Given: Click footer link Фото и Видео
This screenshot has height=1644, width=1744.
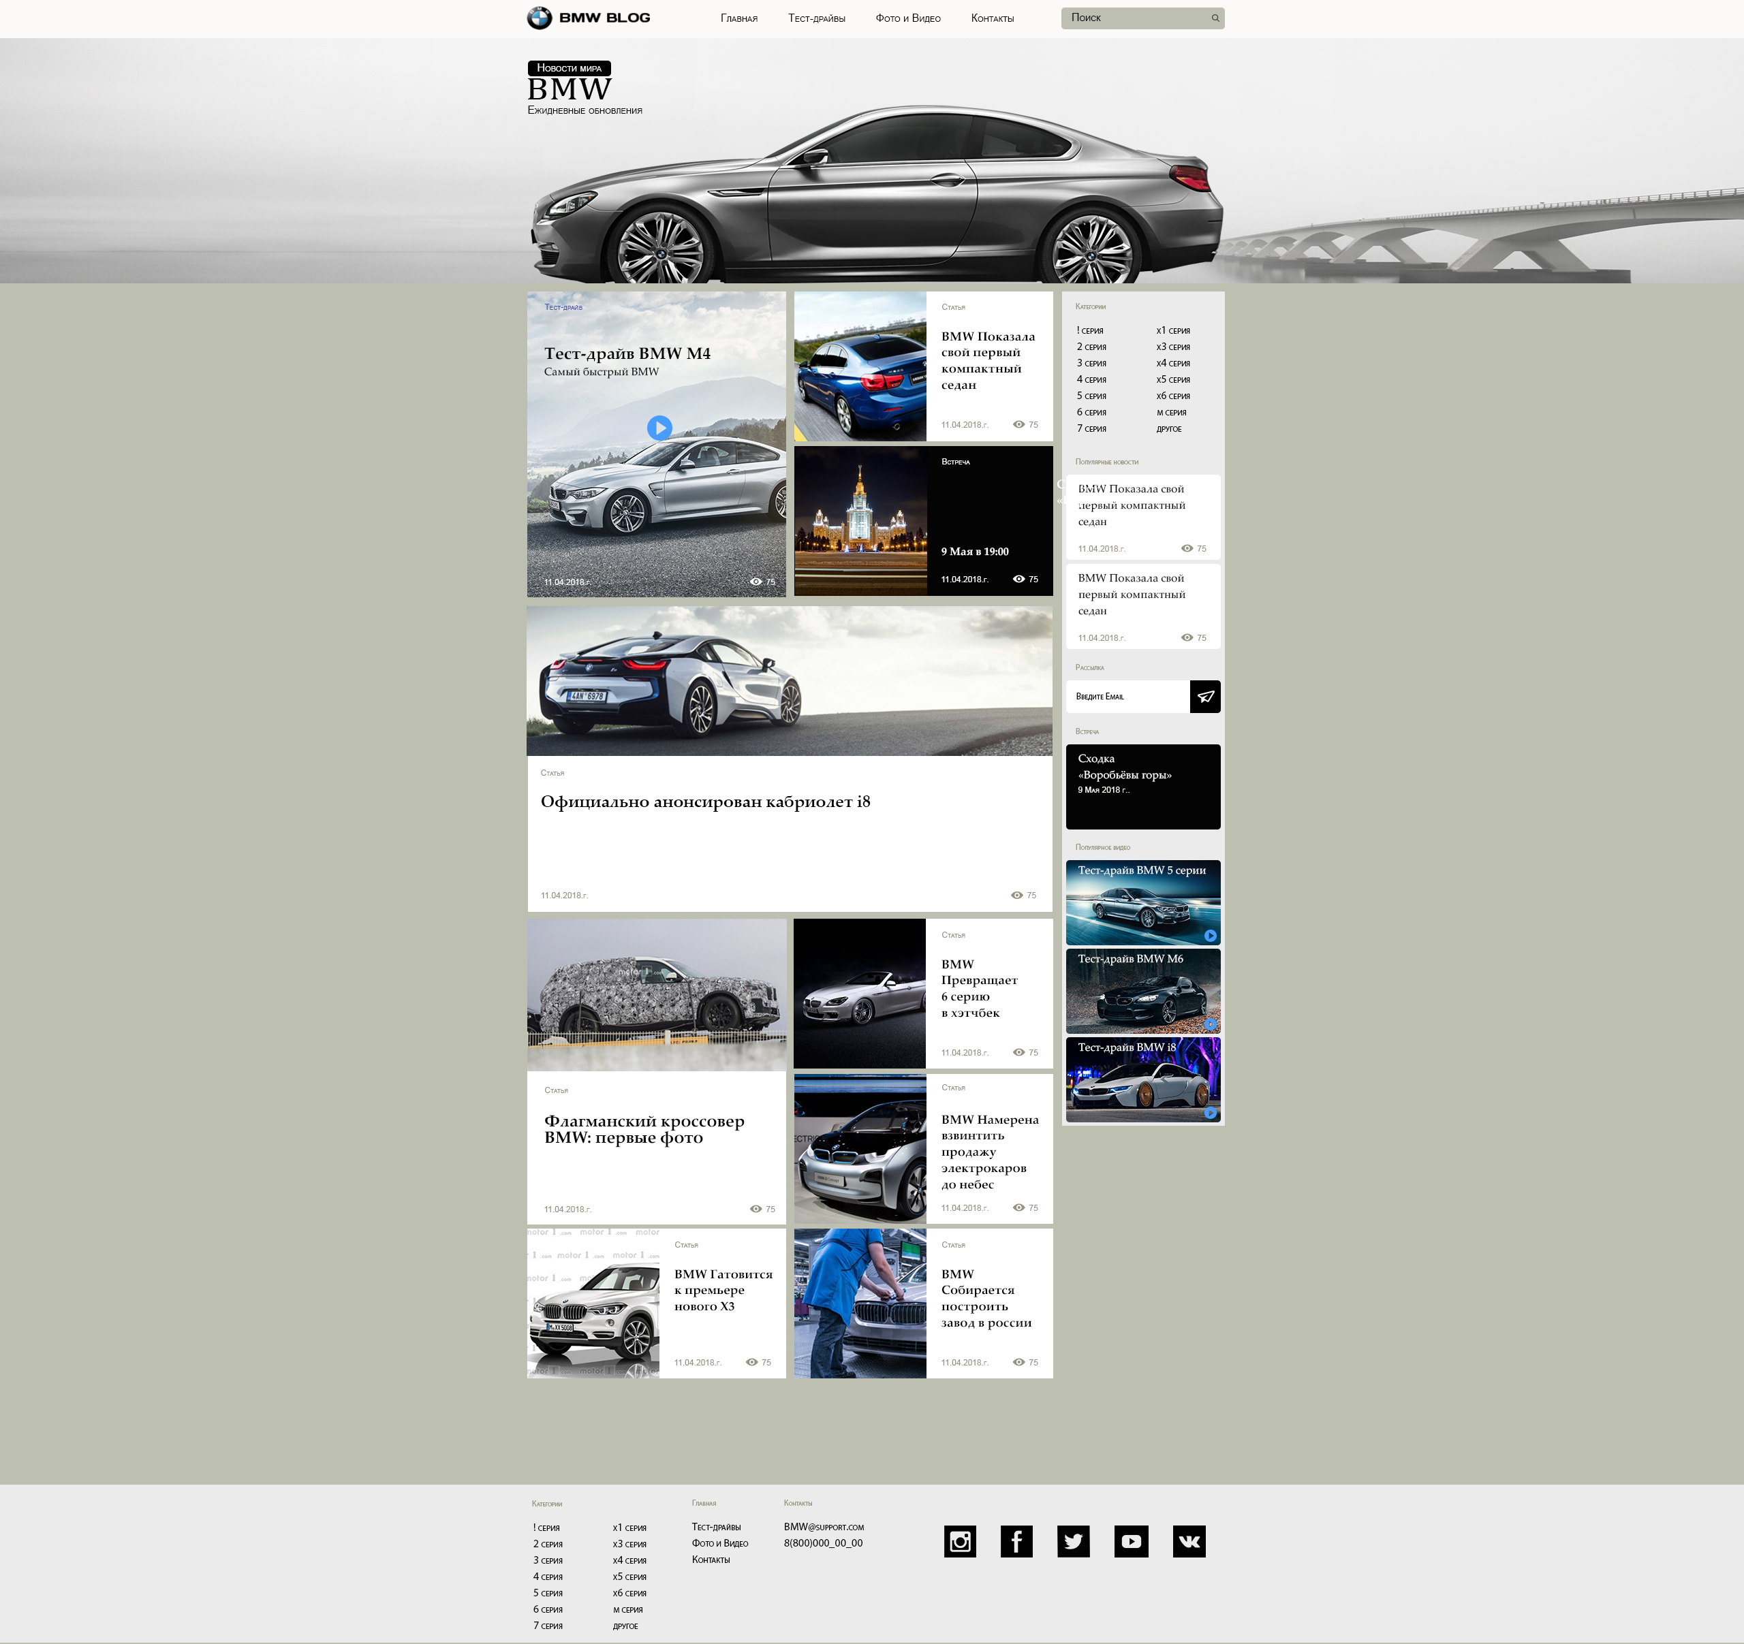Looking at the screenshot, I should point(719,1544).
